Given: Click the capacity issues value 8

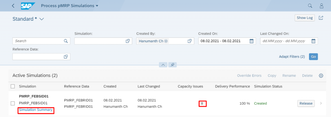Looking at the screenshot, I should click(202, 103).
